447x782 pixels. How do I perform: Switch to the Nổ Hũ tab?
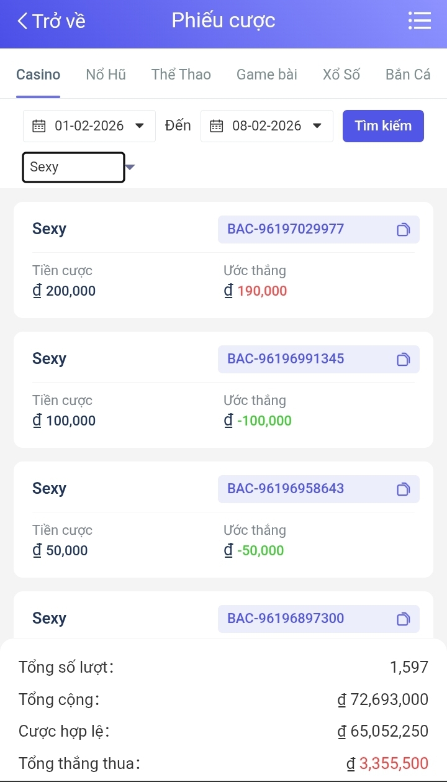(106, 75)
